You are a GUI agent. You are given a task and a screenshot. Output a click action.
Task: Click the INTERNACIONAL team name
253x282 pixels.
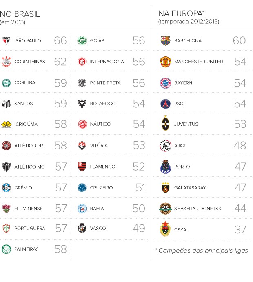click(x=108, y=62)
